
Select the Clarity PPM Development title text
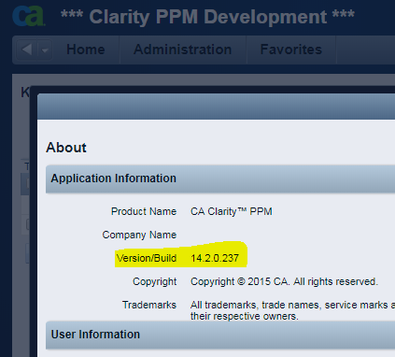point(207,17)
